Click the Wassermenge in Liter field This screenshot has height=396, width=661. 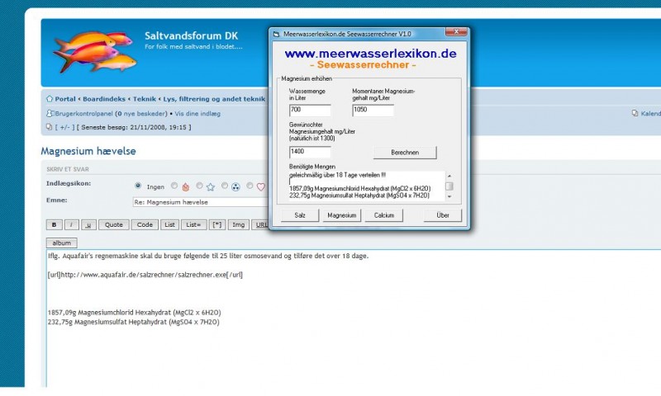click(310, 111)
